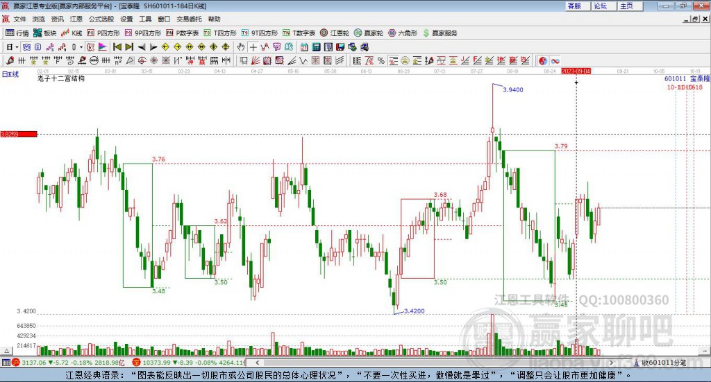
Task: Jump to first bar with green skip-back arrow
Action: tap(117, 47)
